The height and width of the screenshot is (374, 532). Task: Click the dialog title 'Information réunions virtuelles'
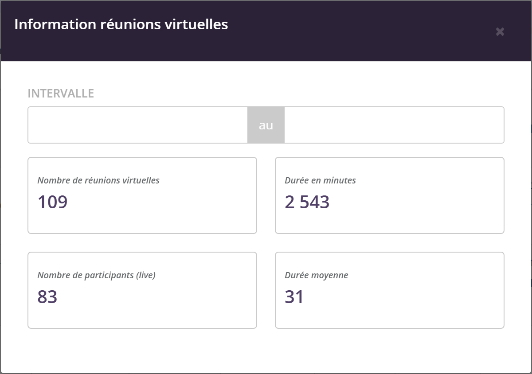pyautogui.click(x=121, y=24)
